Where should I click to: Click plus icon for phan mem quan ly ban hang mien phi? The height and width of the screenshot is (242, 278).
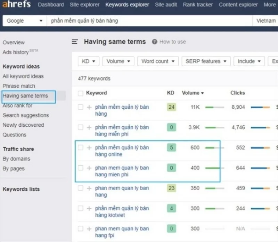[x=89, y=168]
